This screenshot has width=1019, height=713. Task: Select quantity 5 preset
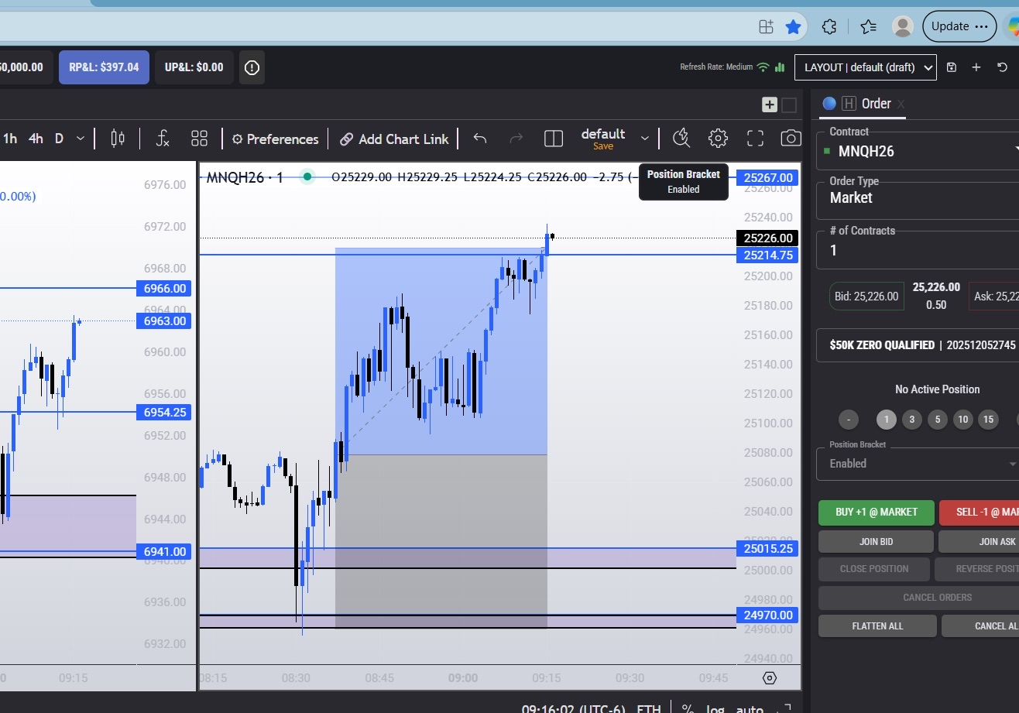937,420
